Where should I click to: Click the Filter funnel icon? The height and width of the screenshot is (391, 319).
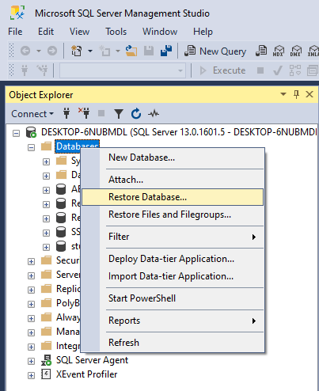click(x=119, y=114)
